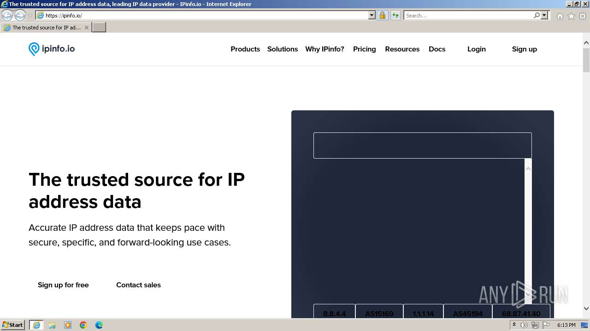Click the search magnifier icon

[537, 15]
